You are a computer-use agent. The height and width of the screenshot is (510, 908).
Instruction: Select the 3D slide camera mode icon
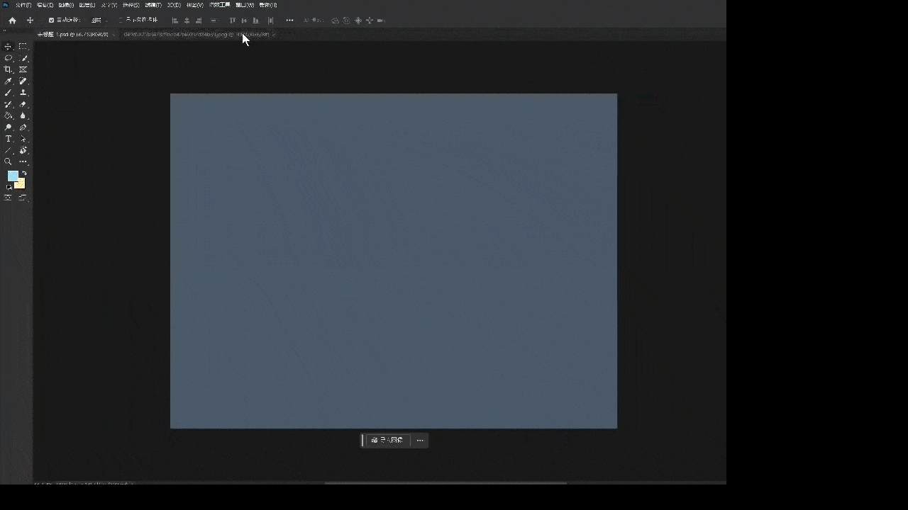[x=370, y=21]
